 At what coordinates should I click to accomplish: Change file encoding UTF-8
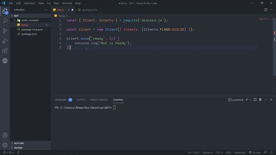click(219, 152)
